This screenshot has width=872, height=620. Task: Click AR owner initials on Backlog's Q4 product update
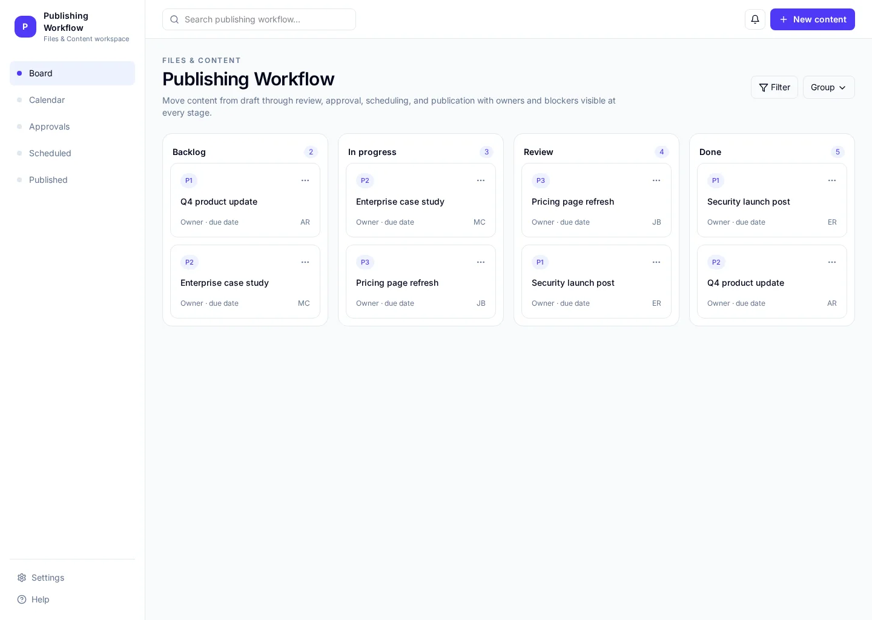[x=305, y=222]
